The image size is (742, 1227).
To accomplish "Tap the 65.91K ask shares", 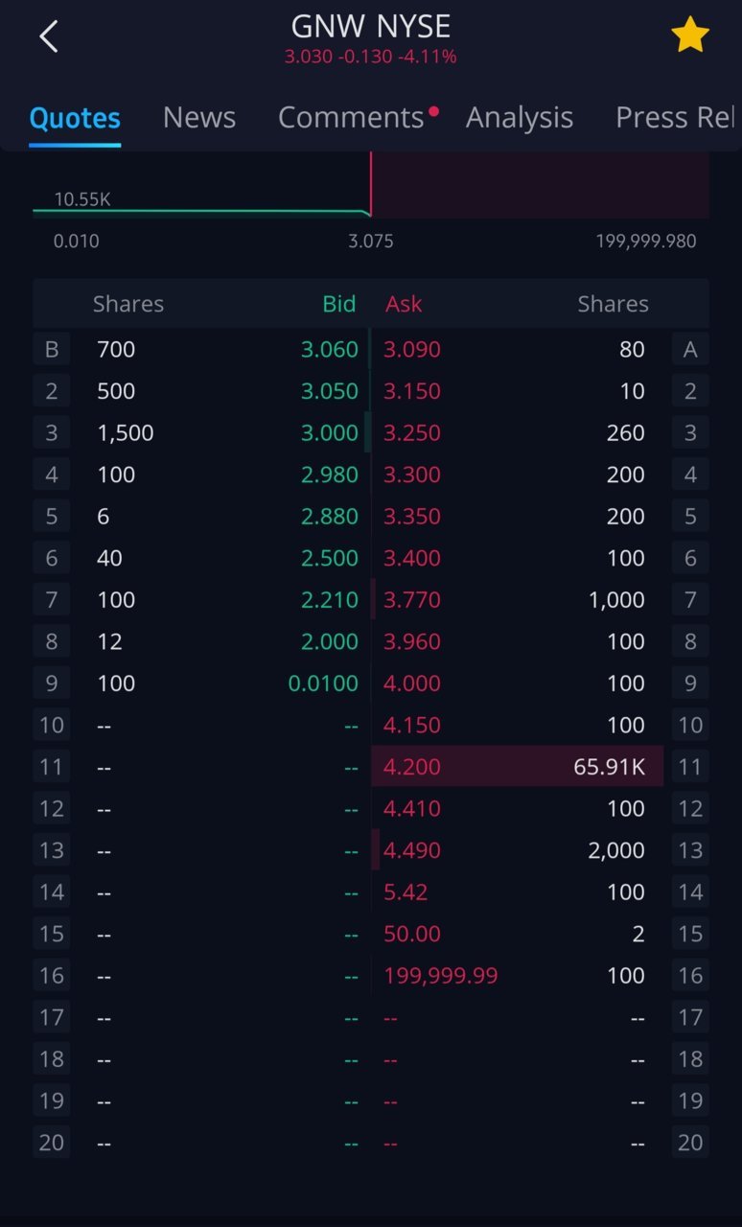I will [609, 767].
